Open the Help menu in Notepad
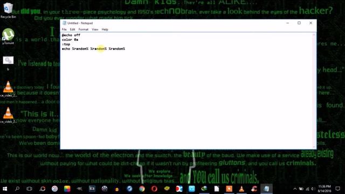 (x=105, y=29)
